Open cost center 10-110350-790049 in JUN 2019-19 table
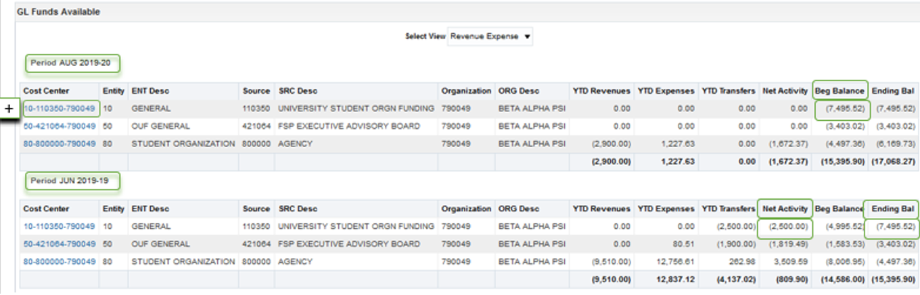 [x=60, y=227]
